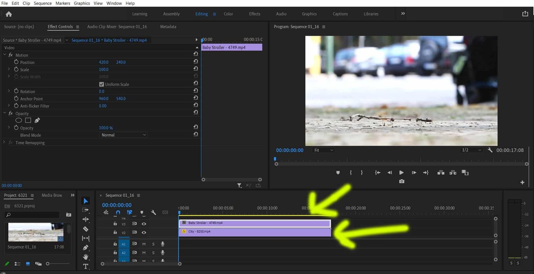Open the Blend Mode dropdown
Viewport: 534px width, 274px height.
click(x=123, y=135)
